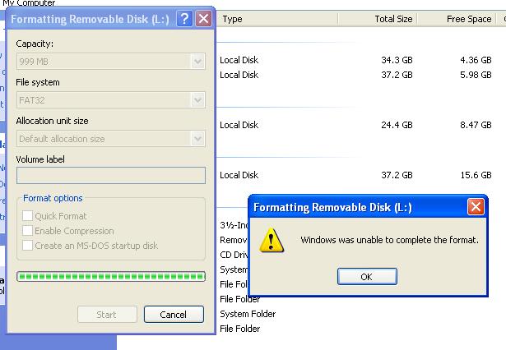This screenshot has width=506, height=350.
Task: Click the System Folder type entry
Action: (x=248, y=314)
